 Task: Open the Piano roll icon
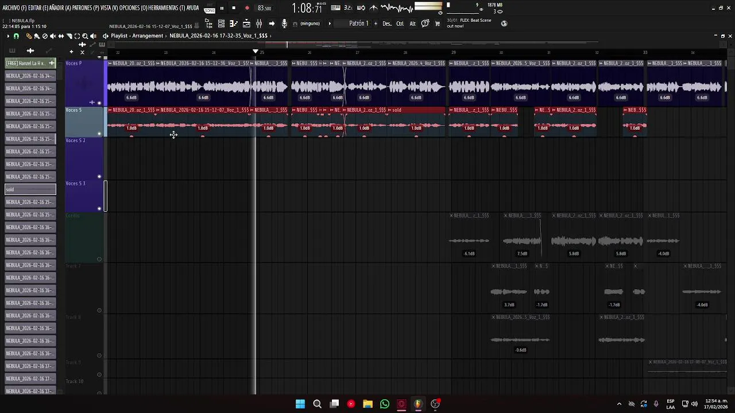point(234,24)
